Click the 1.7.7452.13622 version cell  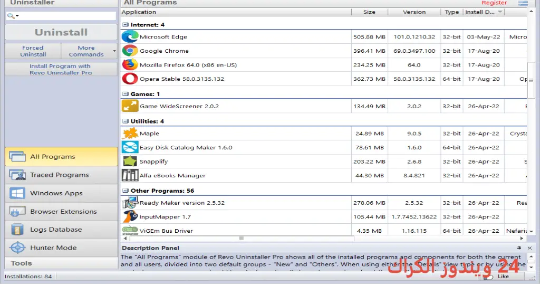click(x=414, y=217)
